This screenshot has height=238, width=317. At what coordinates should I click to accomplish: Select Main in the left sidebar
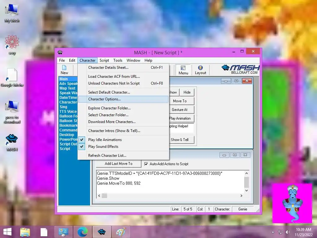pos(68,79)
